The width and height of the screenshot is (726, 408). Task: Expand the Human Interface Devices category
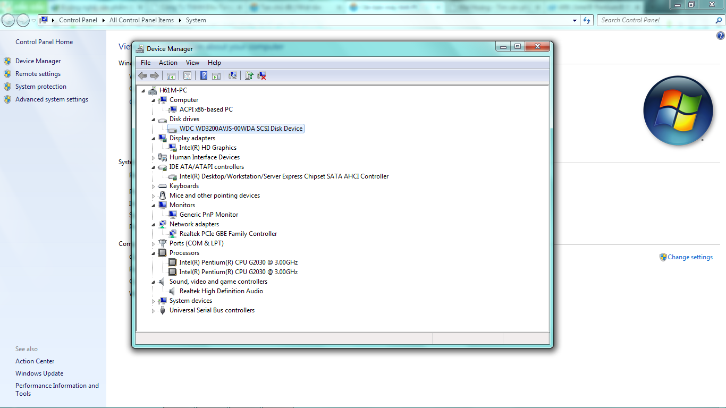tap(154, 157)
